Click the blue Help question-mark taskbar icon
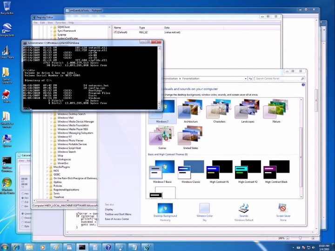The width and height of the screenshot is (335, 251). (108, 247)
